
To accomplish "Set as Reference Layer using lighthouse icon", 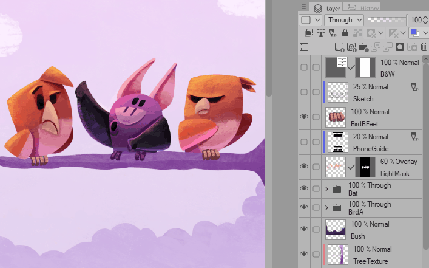I will [322, 33].
